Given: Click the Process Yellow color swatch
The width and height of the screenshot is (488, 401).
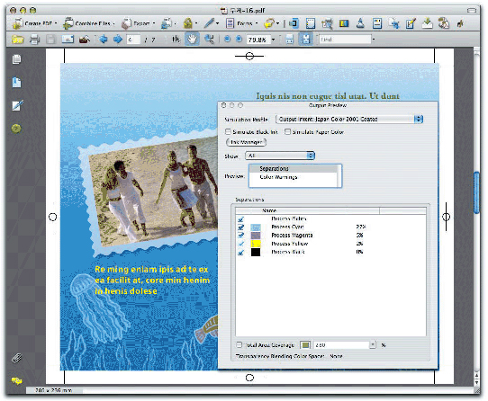Looking at the screenshot, I should (x=256, y=244).
